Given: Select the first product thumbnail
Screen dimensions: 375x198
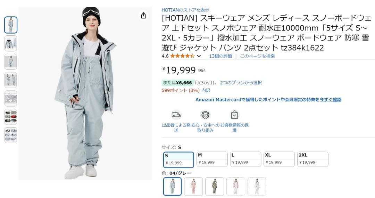Looking at the screenshot, I should [x=11, y=25].
